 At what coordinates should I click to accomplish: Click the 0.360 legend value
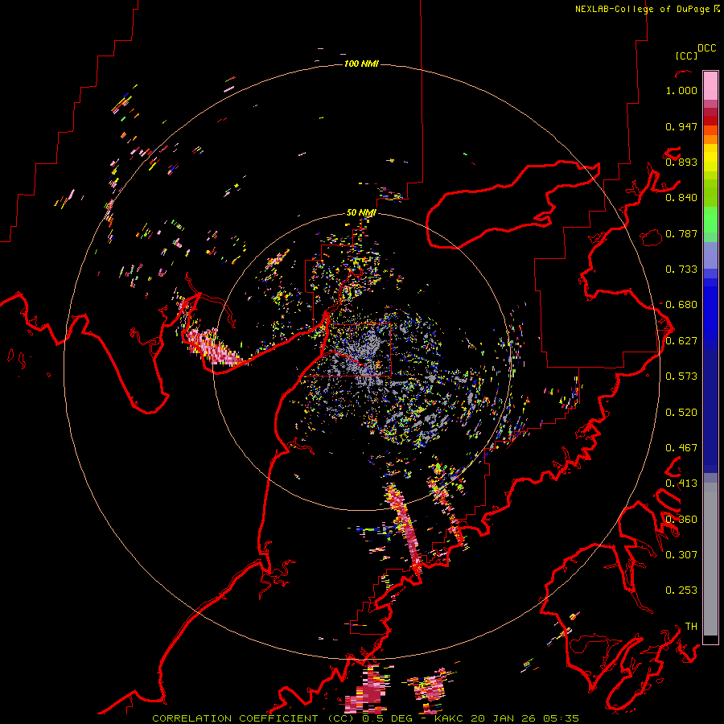(681, 520)
